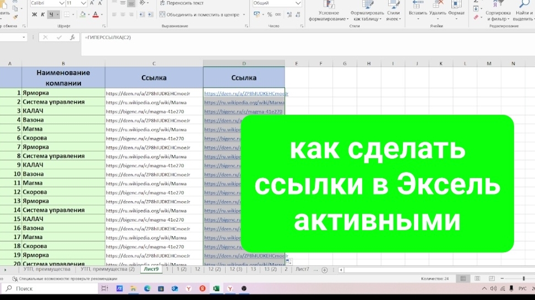Switch to sheet tab 12 (3)

pyautogui.click(x=236, y=269)
